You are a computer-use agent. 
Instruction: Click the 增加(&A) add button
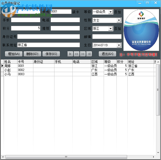[x=14, y=54]
